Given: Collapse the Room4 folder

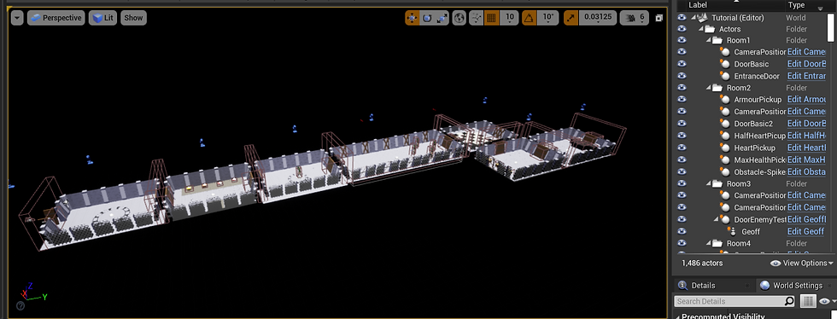Looking at the screenshot, I should click(709, 243).
